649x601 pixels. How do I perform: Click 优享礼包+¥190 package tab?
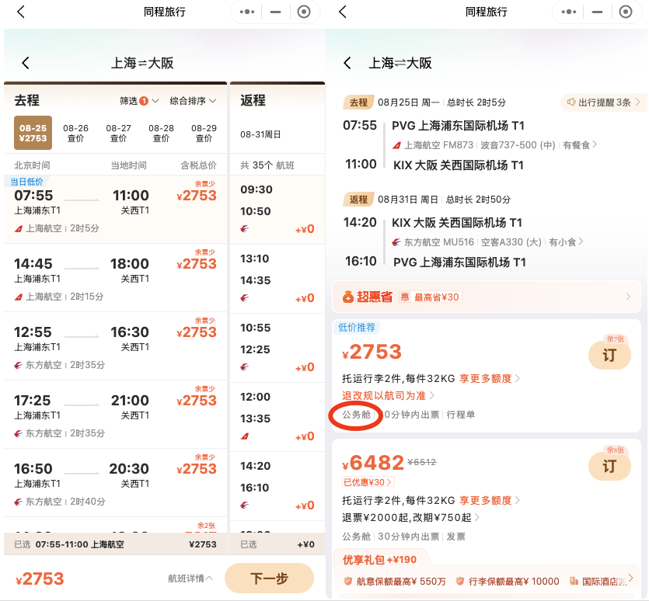379,560
